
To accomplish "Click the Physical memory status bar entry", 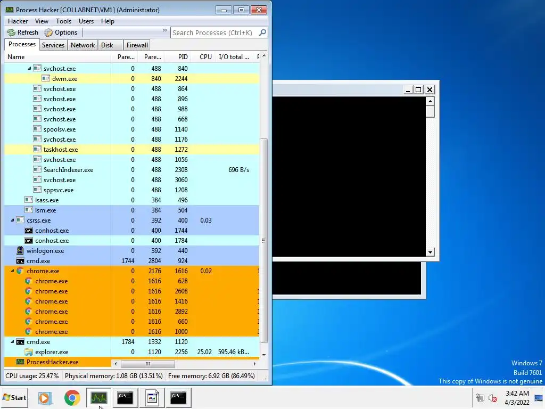I will pyautogui.click(x=114, y=376).
